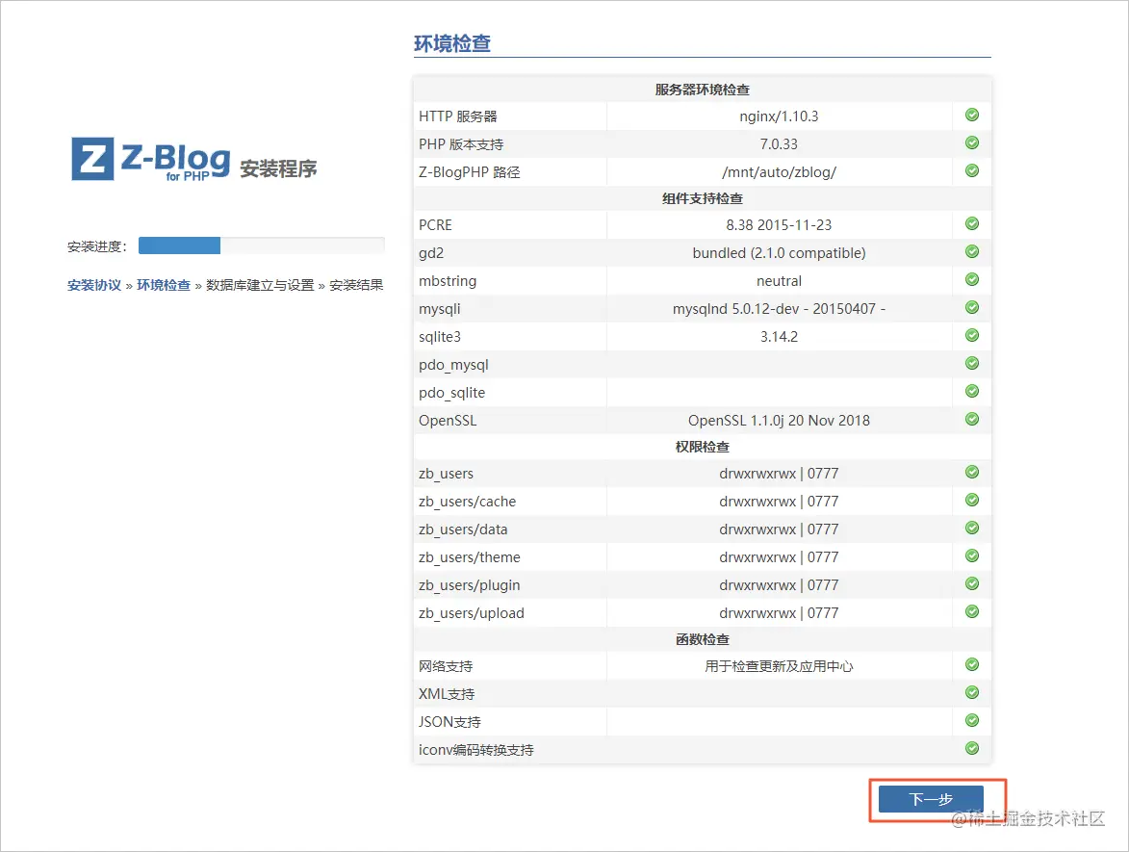Screen dimensions: 1129x852
Task: Click the Z-Blog for PHP logo
Action: 150,159
